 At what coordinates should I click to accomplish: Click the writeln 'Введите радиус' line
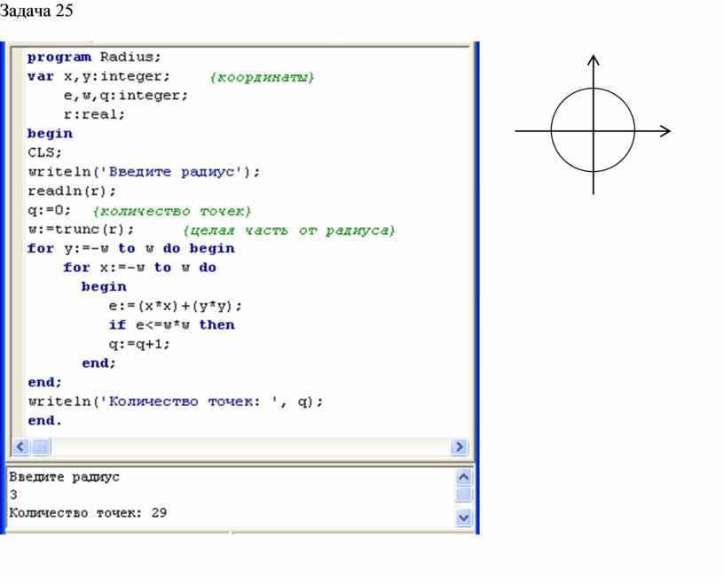coord(144,172)
